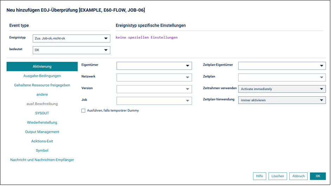Switch to the SYSOUT tab

[42, 113]
